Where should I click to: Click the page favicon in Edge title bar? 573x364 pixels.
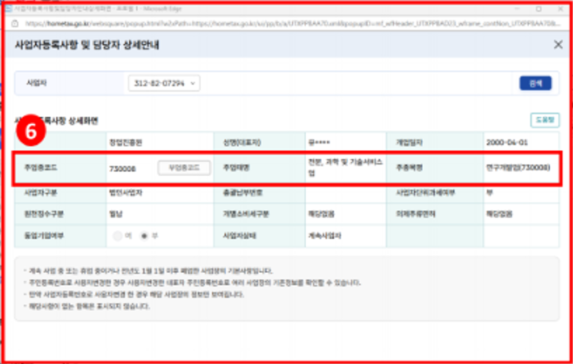tap(13, 10)
